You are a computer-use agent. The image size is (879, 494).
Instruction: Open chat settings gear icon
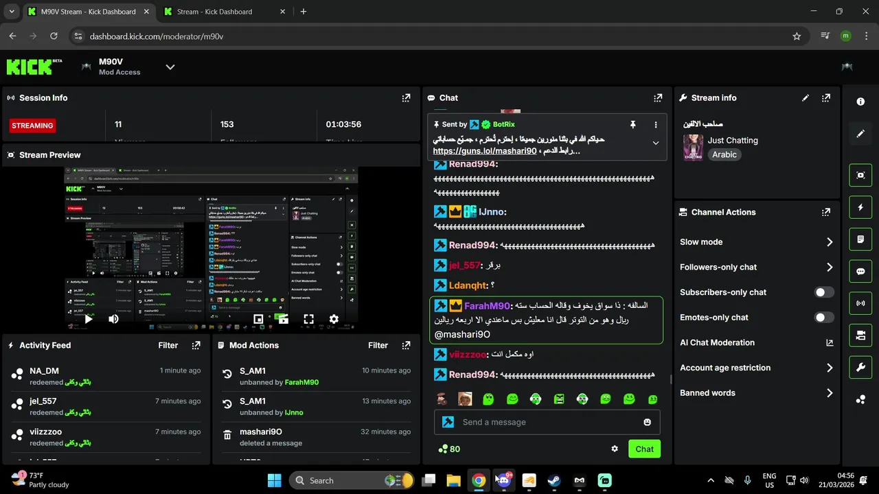click(615, 449)
